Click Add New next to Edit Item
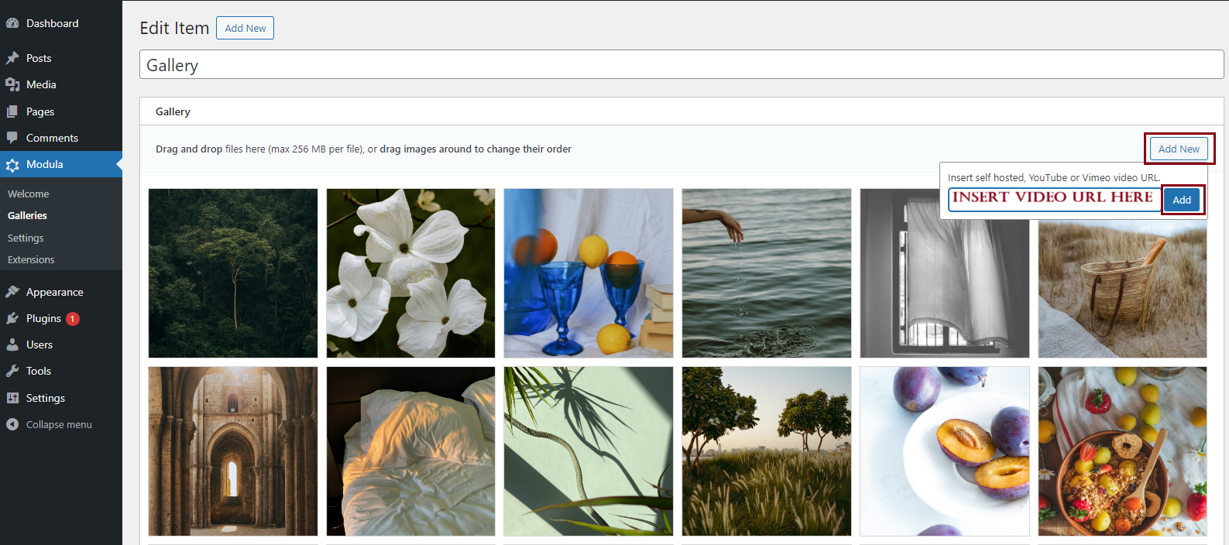 point(245,28)
